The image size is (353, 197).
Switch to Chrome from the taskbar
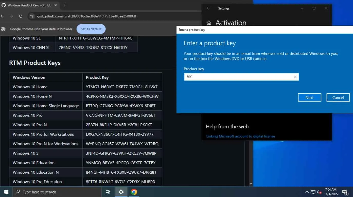(x=134, y=192)
